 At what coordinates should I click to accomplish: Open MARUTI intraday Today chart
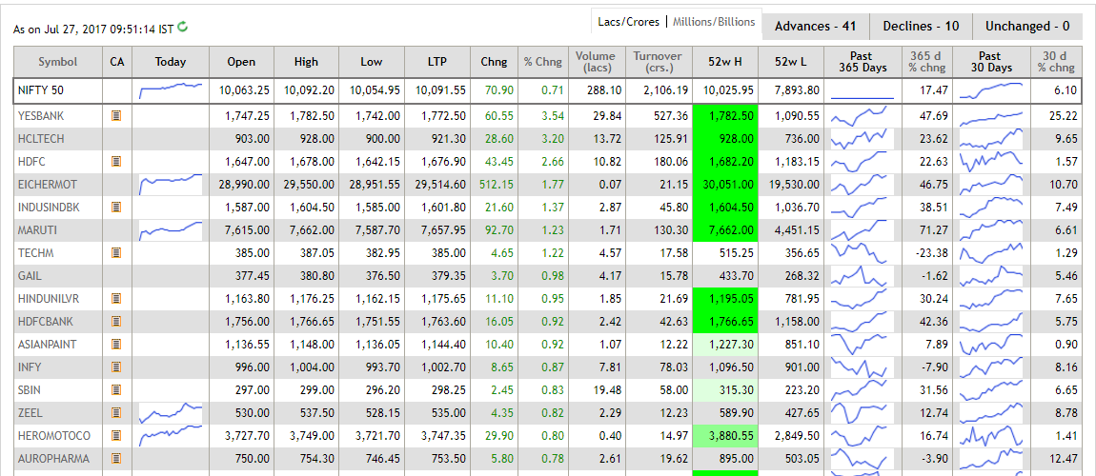point(171,230)
